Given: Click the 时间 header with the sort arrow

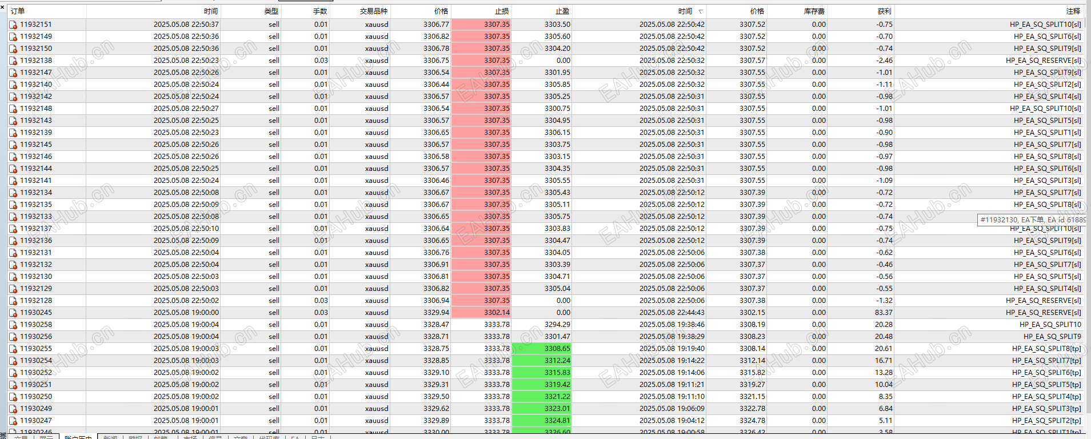Looking at the screenshot, I should point(640,11).
